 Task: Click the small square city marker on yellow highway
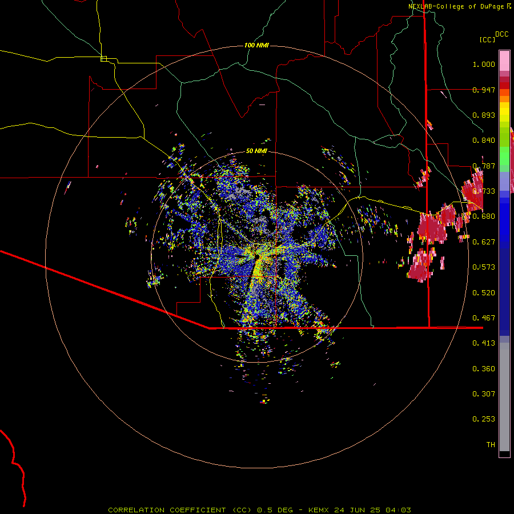click(103, 59)
